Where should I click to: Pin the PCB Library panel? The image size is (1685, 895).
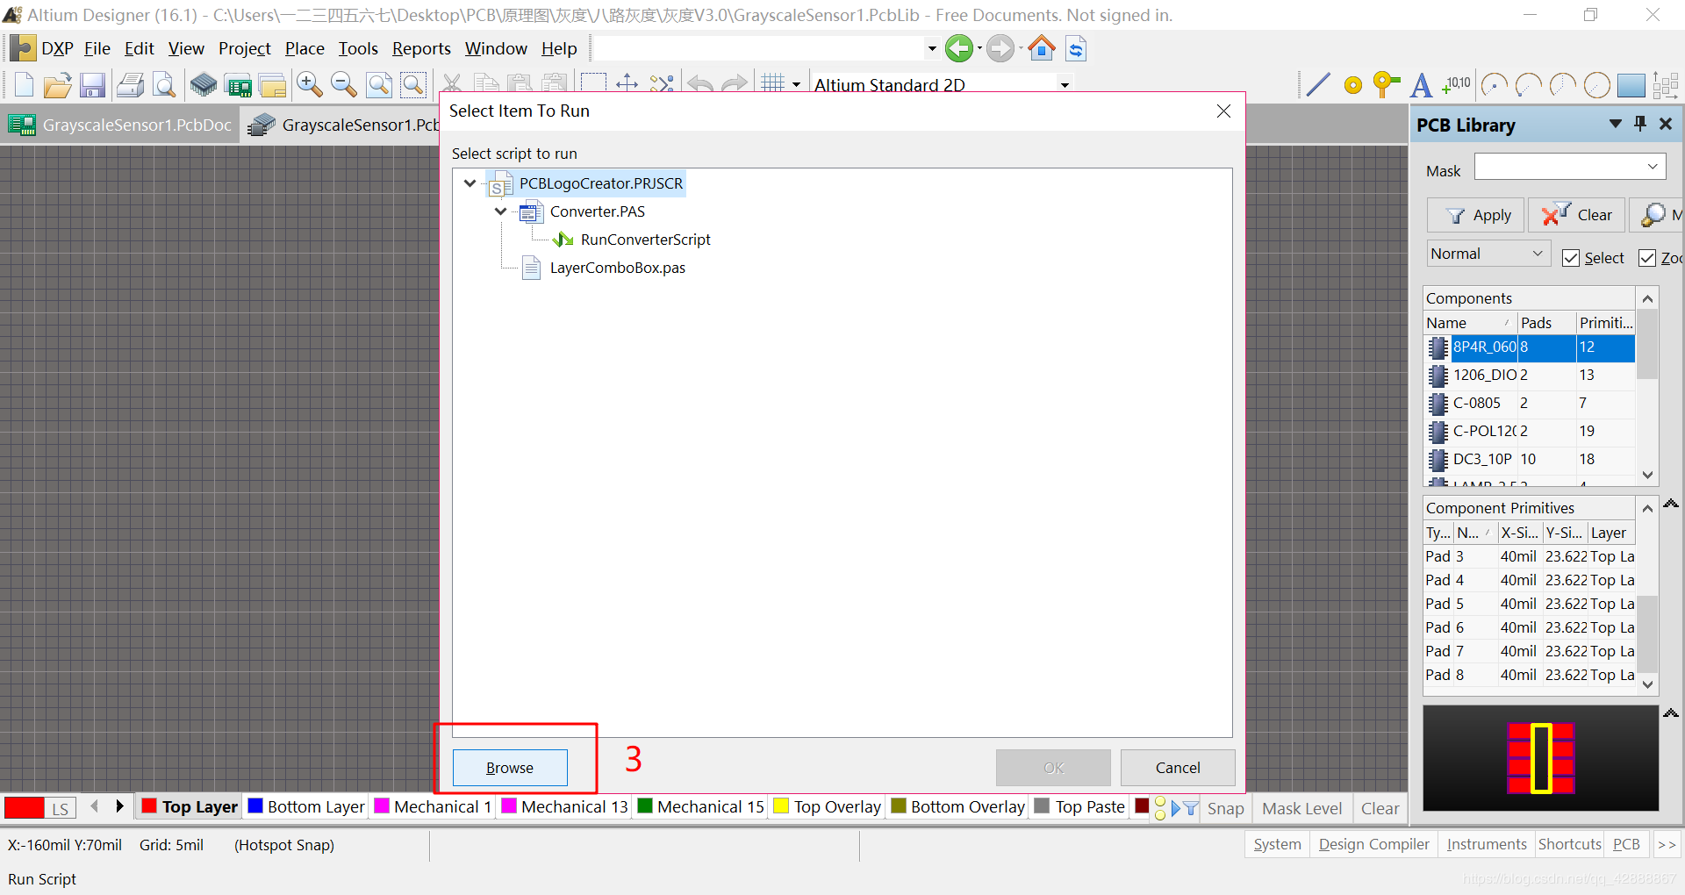point(1640,124)
